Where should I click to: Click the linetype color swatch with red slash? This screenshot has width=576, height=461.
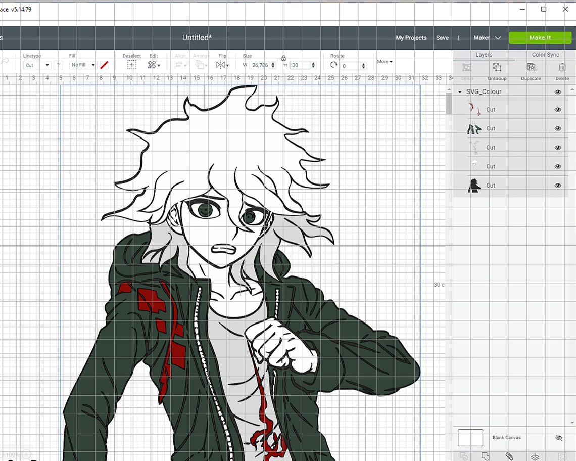pos(104,65)
